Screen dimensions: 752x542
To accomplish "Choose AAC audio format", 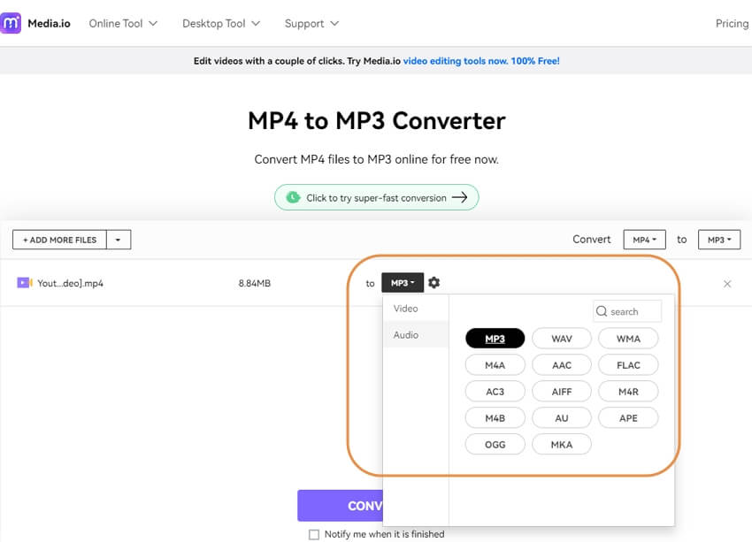I will pos(562,365).
